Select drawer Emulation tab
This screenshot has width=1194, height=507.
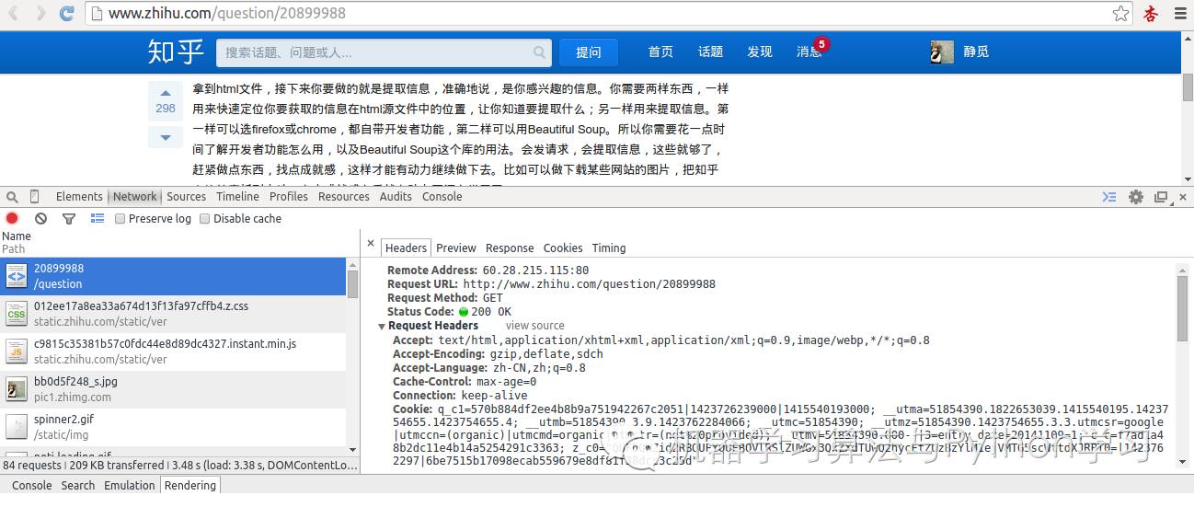[130, 485]
